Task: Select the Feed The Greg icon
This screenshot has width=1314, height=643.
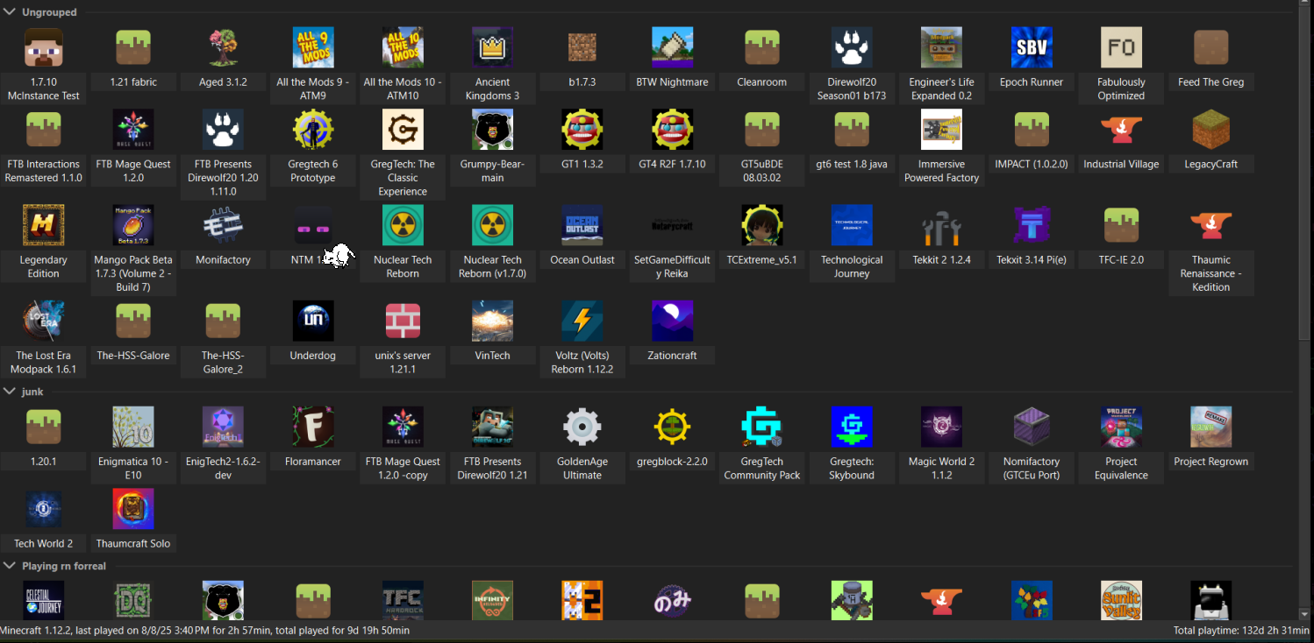Action: (1211, 47)
